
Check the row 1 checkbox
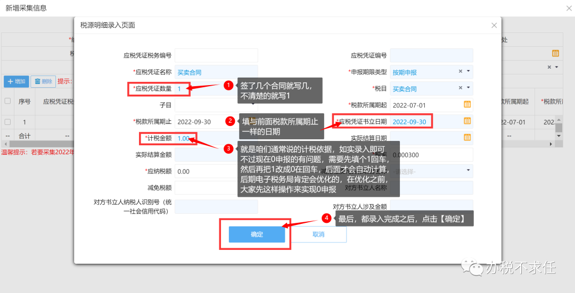click(7, 122)
